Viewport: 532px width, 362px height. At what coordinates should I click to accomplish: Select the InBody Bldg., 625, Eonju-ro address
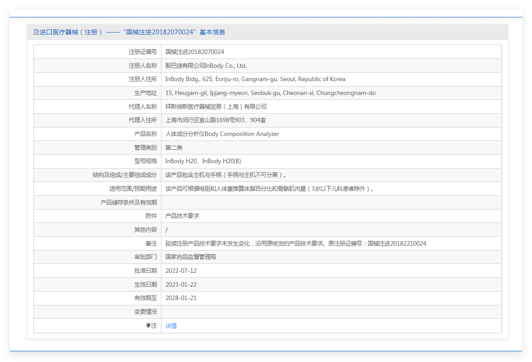255,79
